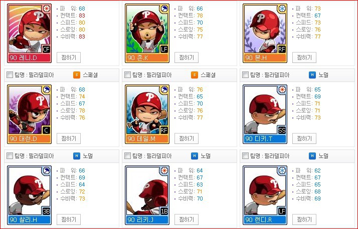Click the snowflake icon on 본.H card
358x229 pixels.
coord(282,9)
